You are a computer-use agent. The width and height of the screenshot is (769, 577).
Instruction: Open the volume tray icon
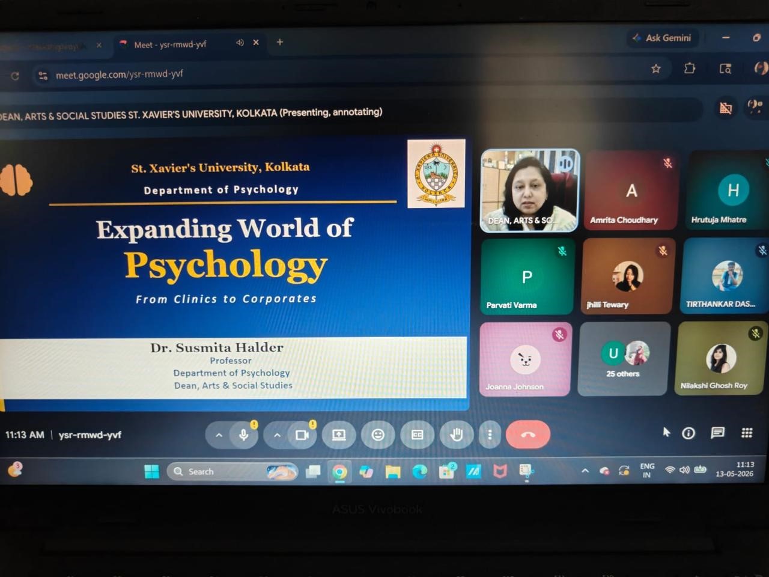[x=684, y=470]
